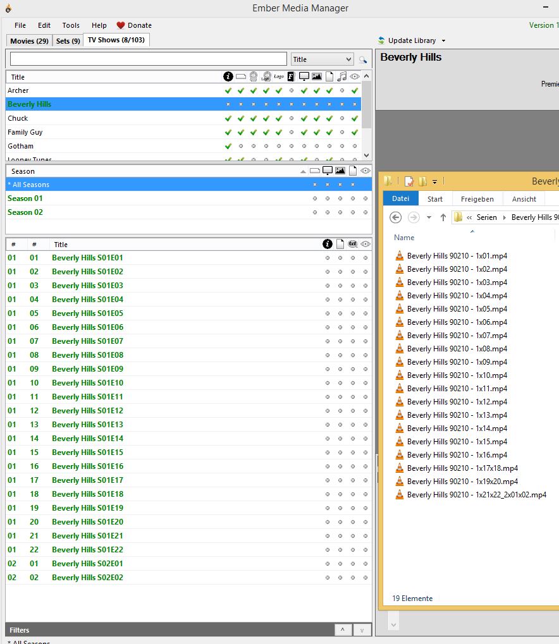
Task: Click the clearart column icon in show list header
Action: pyautogui.click(x=266, y=76)
